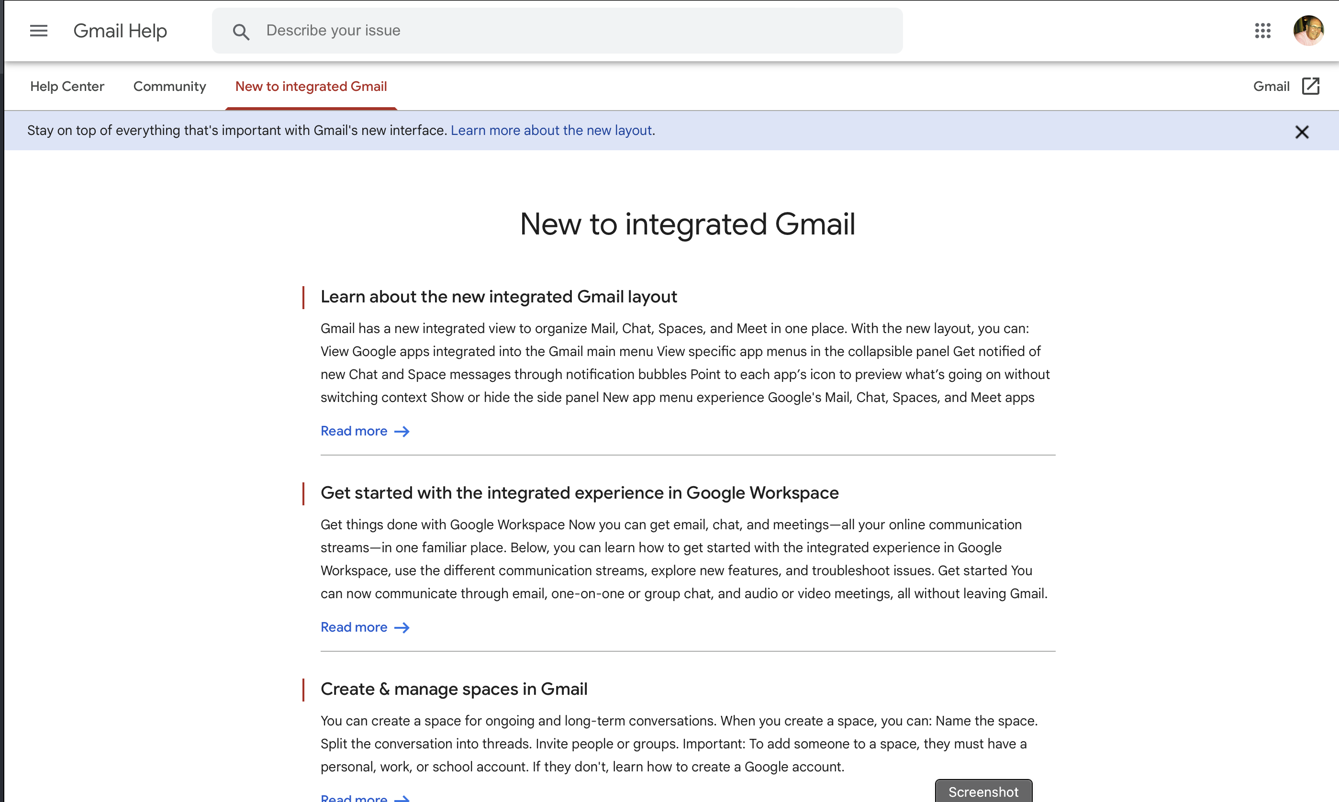Select New to integrated Gmail tab
The image size is (1339, 802).
(x=311, y=87)
